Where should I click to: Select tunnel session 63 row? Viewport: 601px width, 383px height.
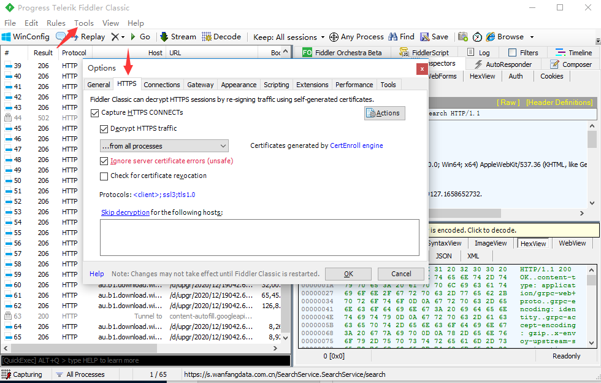(x=142, y=316)
